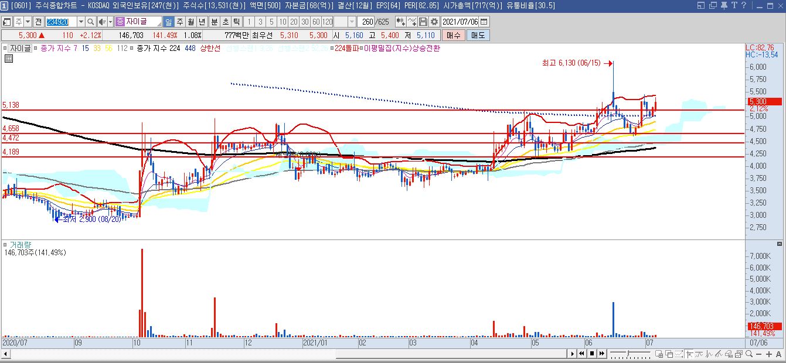Choose the 10 interval button
The width and height of the screenshot is (786, 363).
coord(283,22)
